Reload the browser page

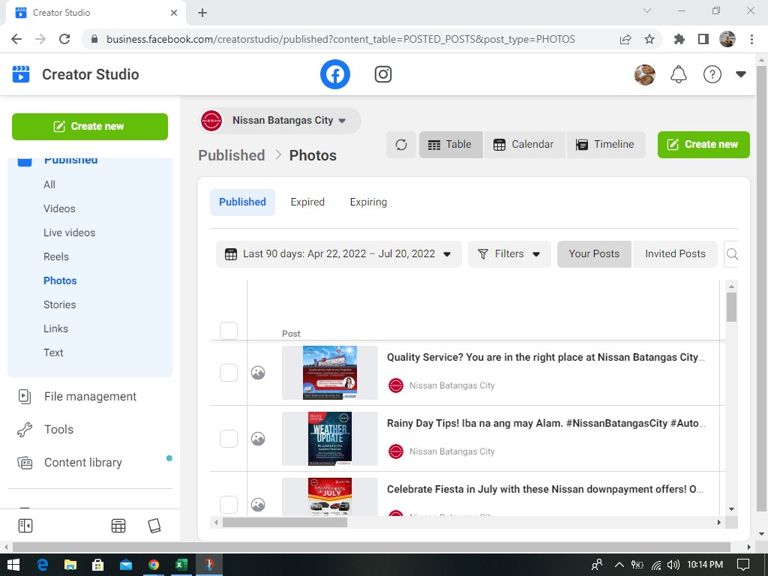pos(64,39)
